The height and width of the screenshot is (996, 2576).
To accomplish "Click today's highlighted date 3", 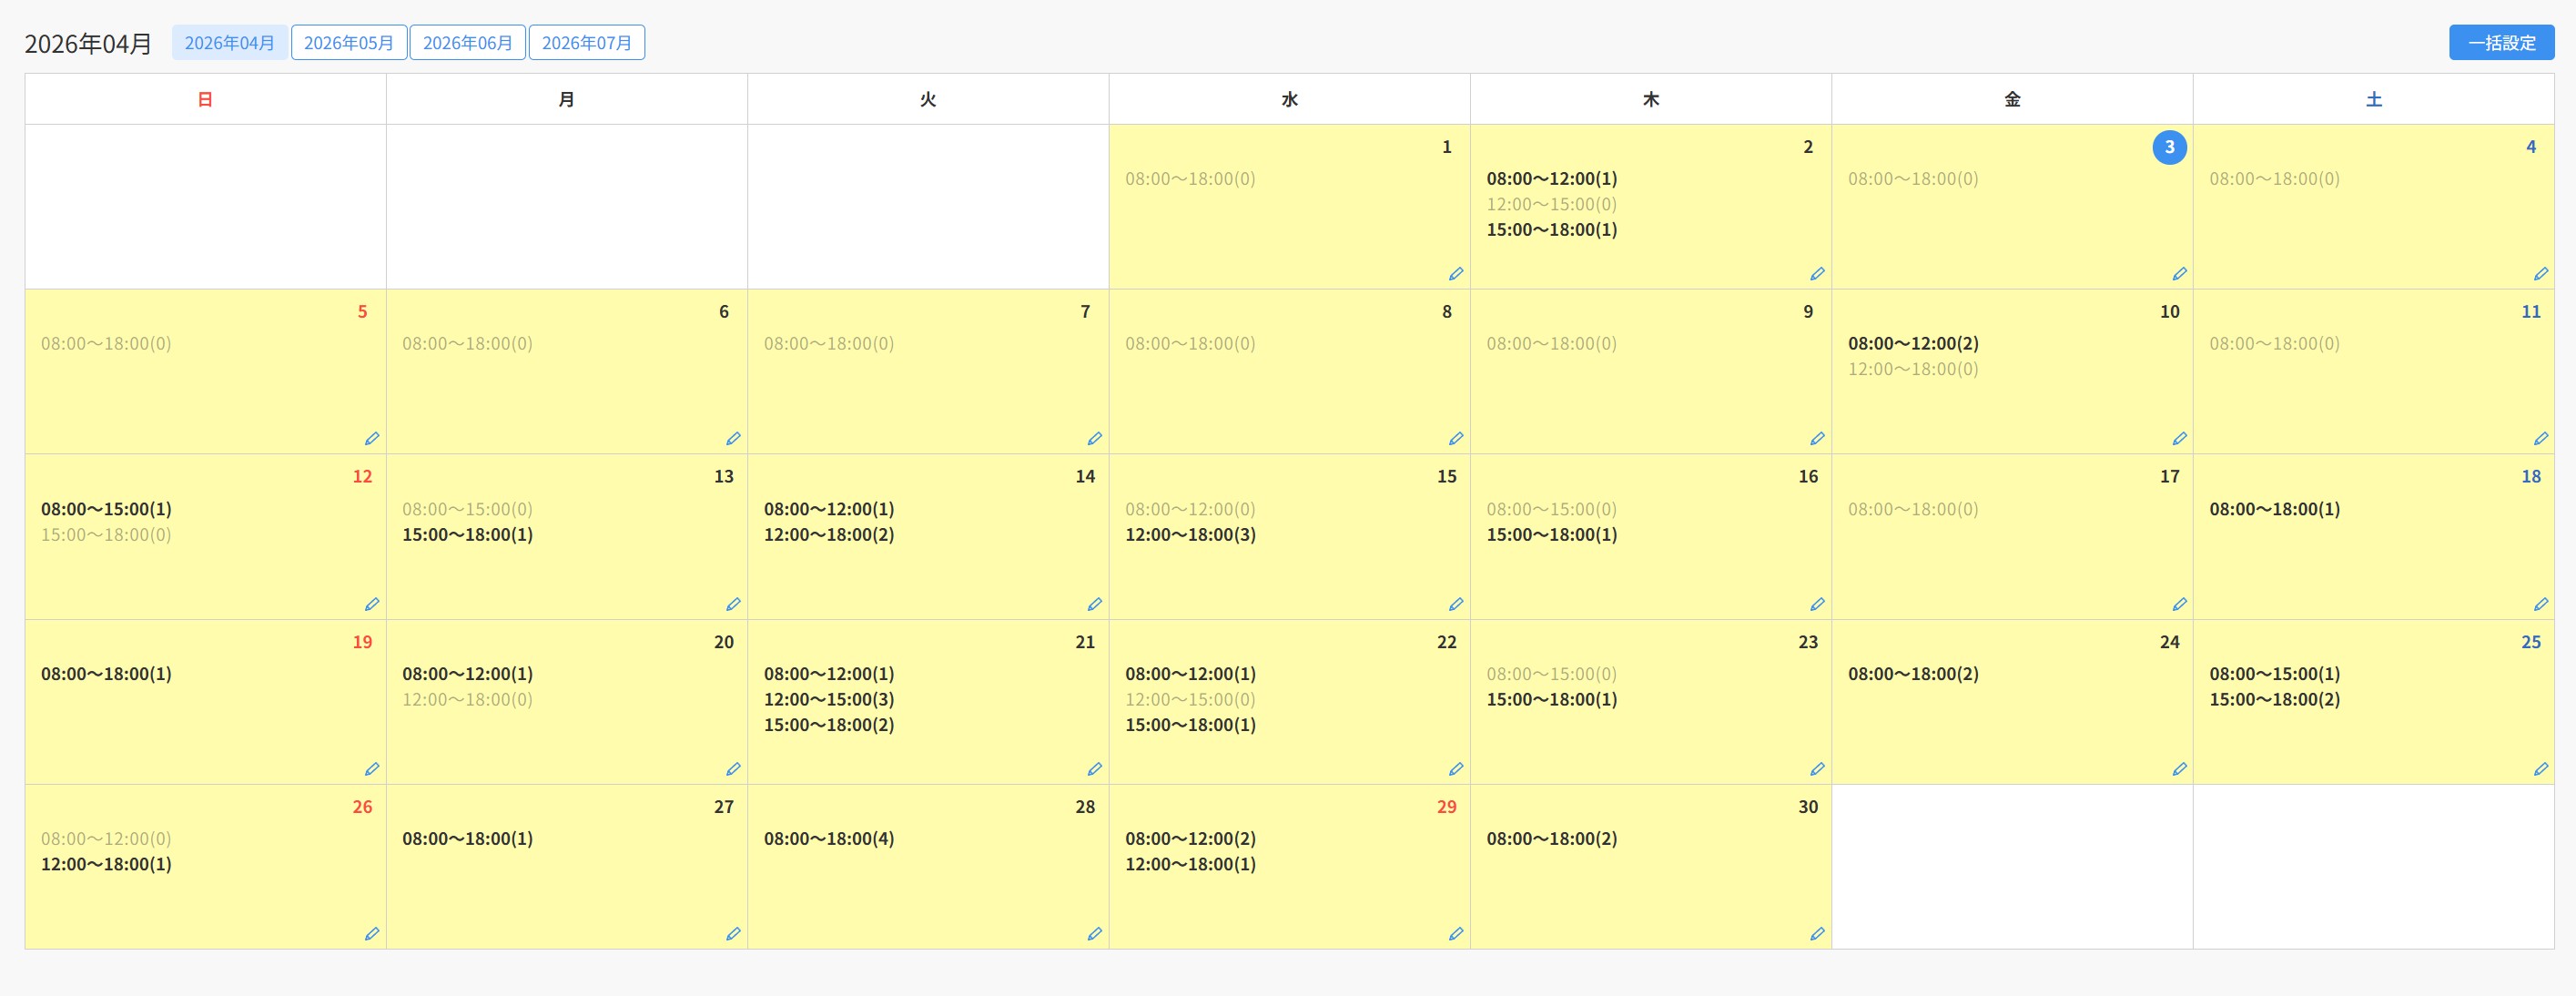I will tap(2169, 147).
